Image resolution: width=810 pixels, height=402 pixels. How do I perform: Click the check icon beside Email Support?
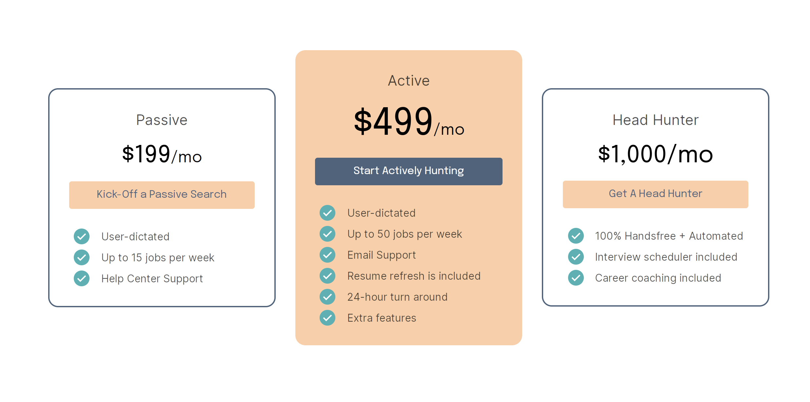click(327, 255)
